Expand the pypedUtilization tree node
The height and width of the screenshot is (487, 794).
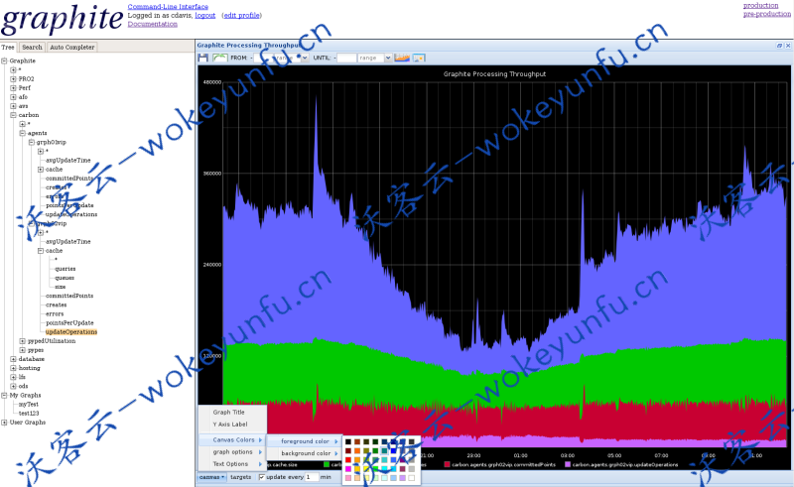click(x=22, y=341)
